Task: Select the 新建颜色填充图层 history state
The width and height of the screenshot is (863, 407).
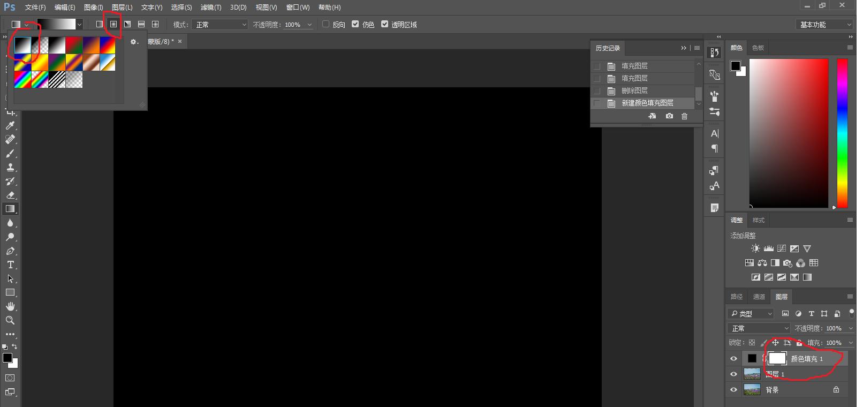Action: pos(642,103)
